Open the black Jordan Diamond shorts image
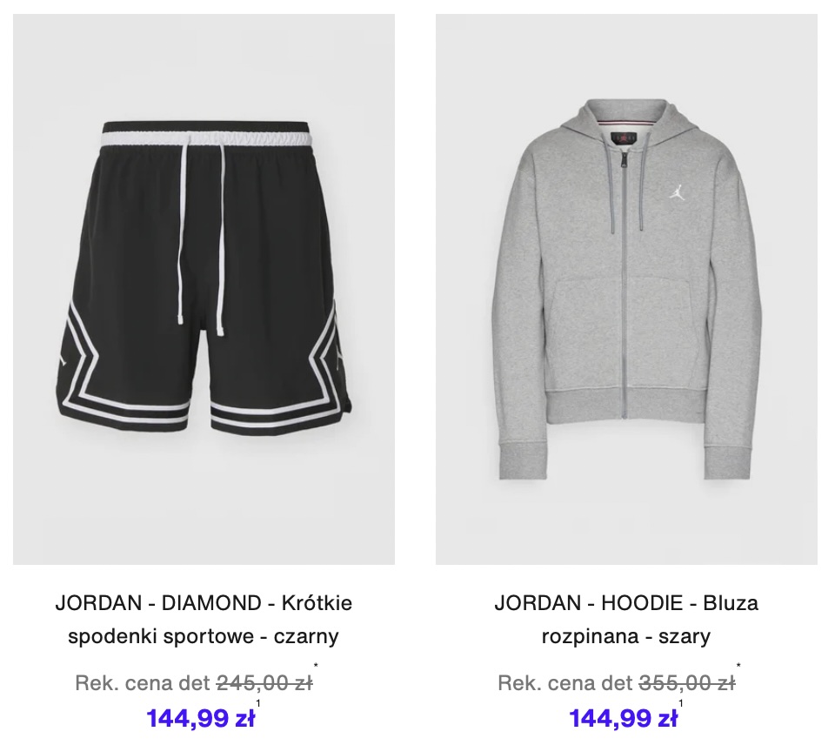835x745 pixels. (x=204, y=289)
